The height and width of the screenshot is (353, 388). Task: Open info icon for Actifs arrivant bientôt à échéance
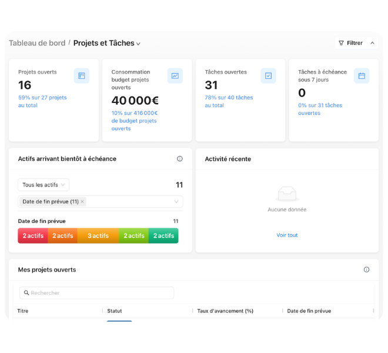click(180, 158)
